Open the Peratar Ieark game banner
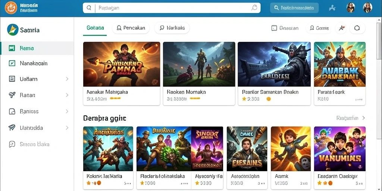 tap(339, 64)
